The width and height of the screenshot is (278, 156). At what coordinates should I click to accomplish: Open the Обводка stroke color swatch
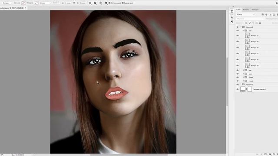[36, 3]
